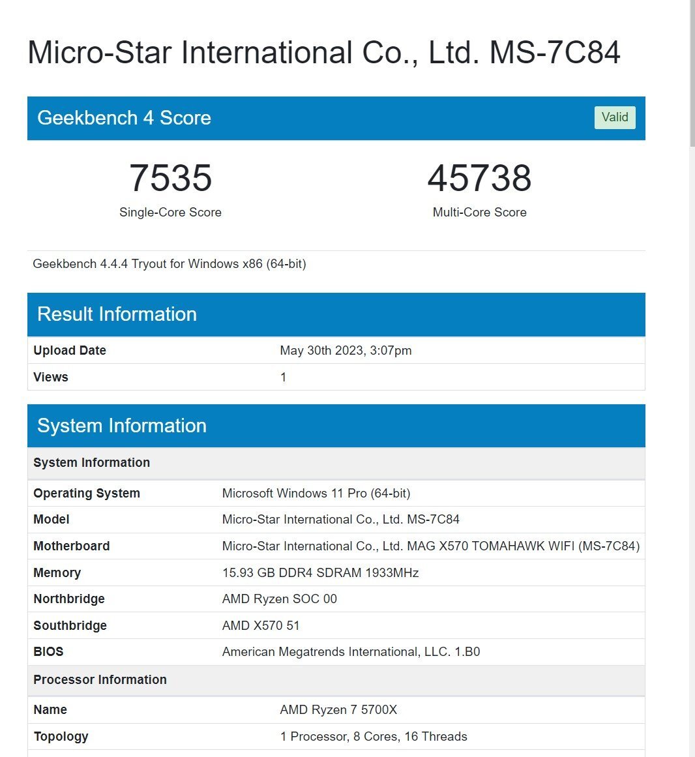Screen dimensions: 695x757
Task: Click the Single-Core Score label
Action: (170, 212)
